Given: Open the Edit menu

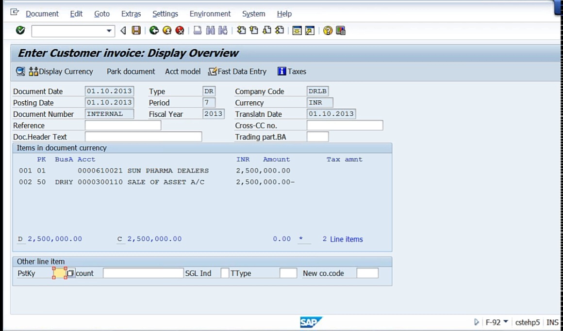Looking at the screenshot, I should 76,14.
